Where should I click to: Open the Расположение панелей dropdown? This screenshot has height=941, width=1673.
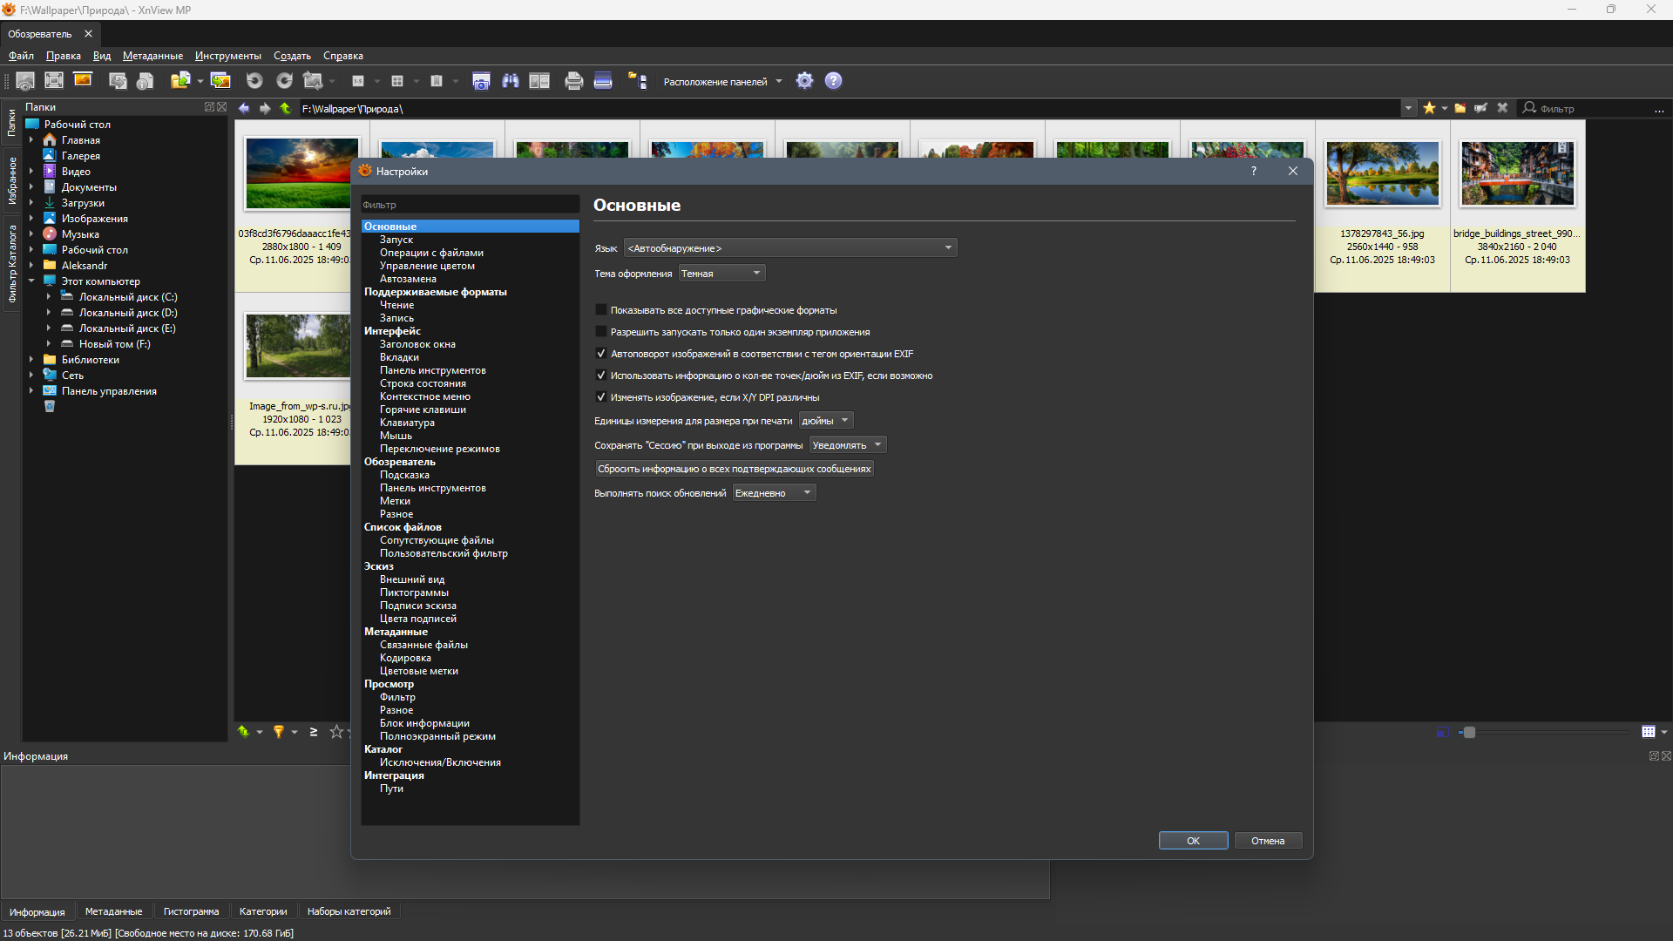[722, 82]
